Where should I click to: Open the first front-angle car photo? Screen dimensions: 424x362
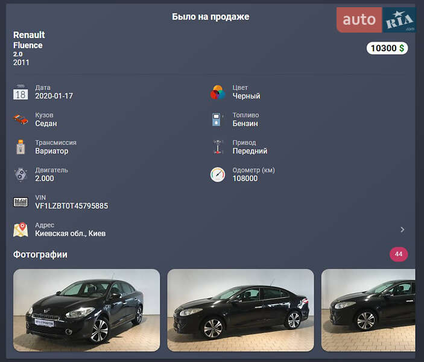point(86,310)
